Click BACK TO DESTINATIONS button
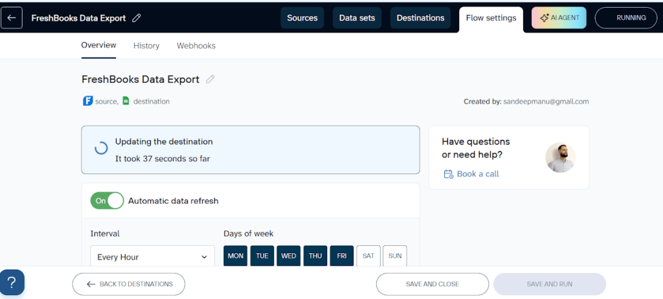The height and width of the screenshot is (299, 663). pos(129,283)
